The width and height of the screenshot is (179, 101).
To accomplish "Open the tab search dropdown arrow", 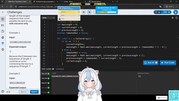I will click(x=2, y=1).
